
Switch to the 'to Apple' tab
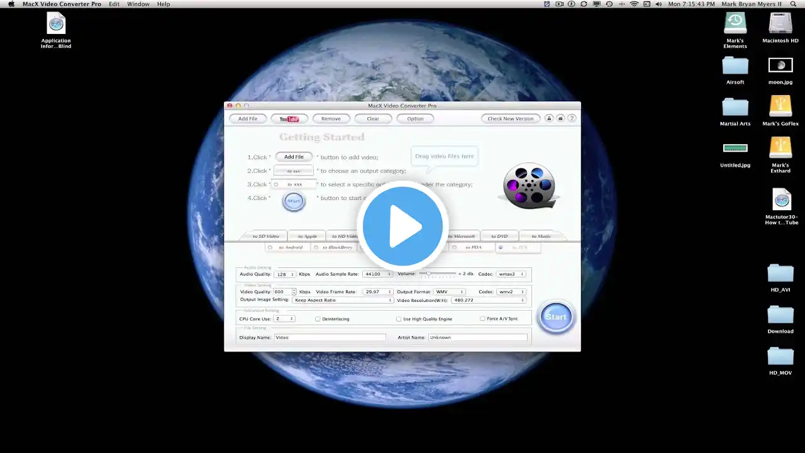tap(307, 237)
